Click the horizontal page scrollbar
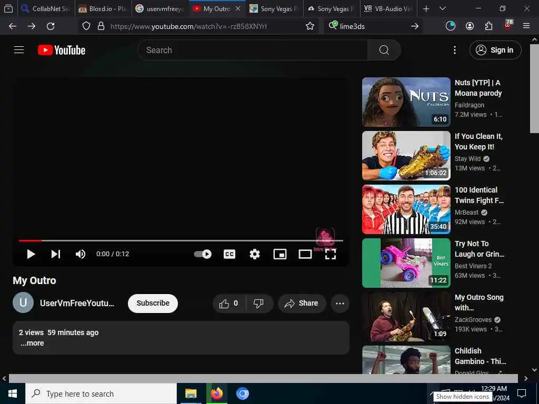Image resolution: width=539 pixels, height=404 pixels. coord(263,379)
